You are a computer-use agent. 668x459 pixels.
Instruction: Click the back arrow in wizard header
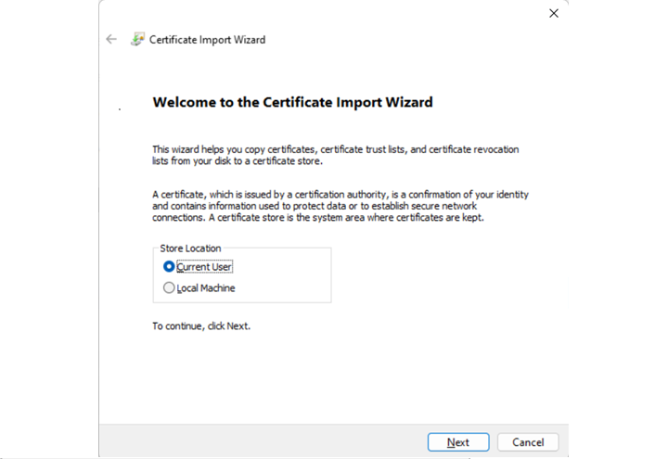click(111, 40)
